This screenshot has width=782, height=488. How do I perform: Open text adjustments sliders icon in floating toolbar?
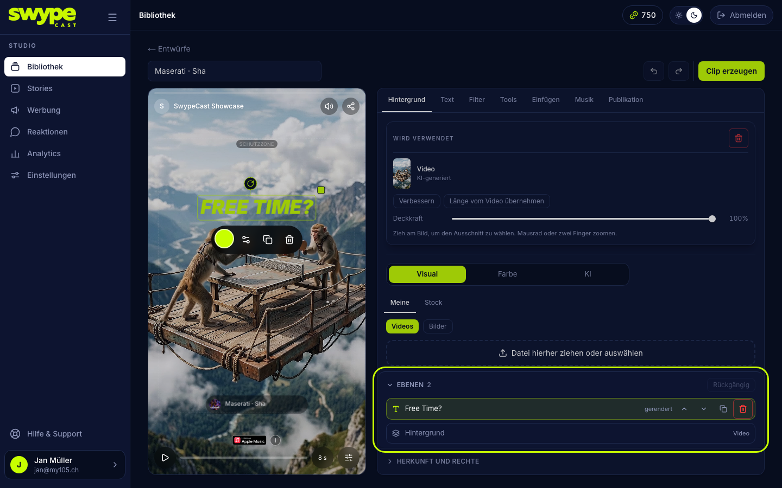pyautogui.click(x=246, y=240)
